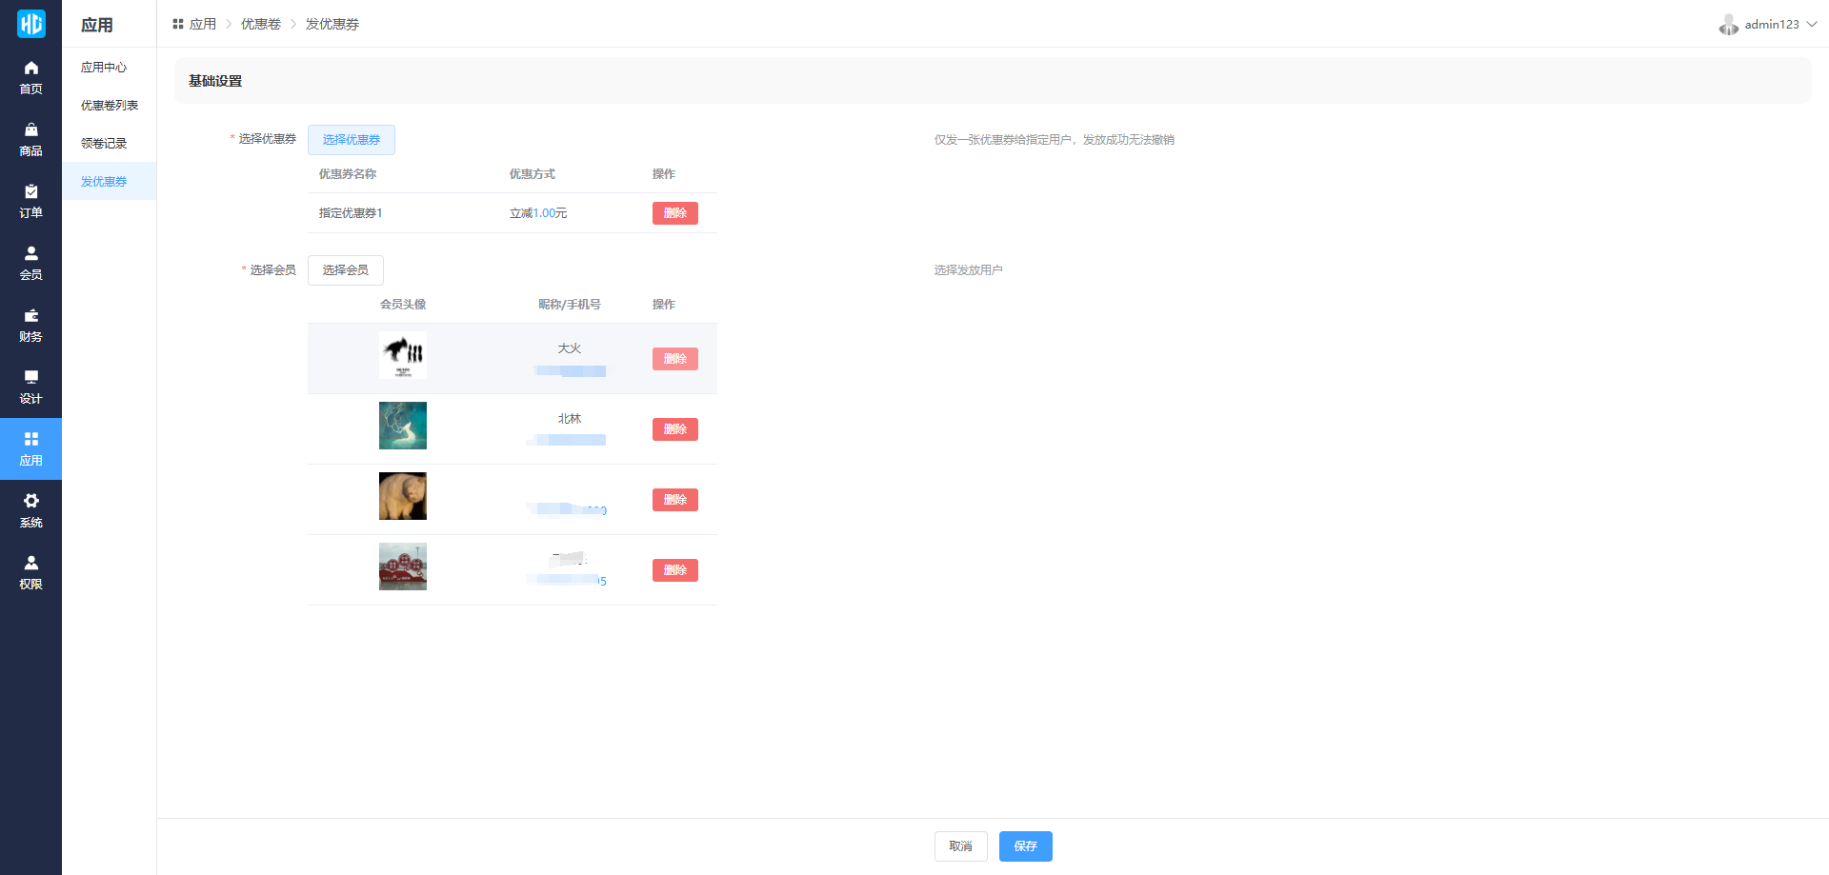The height and width of the screenshot is (875, 1829).
Task: Select 应用中心 in the submenu
Action: [x=104, y=68]
